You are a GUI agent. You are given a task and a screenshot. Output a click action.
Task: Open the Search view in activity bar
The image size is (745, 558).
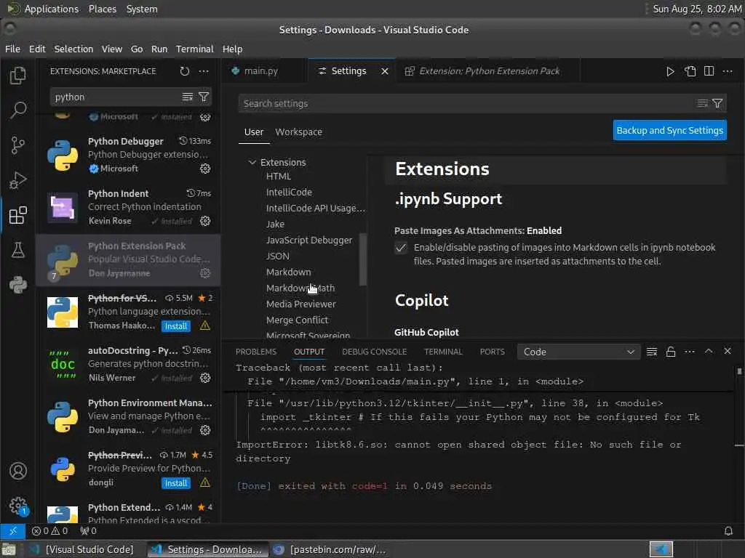(18, 110)
